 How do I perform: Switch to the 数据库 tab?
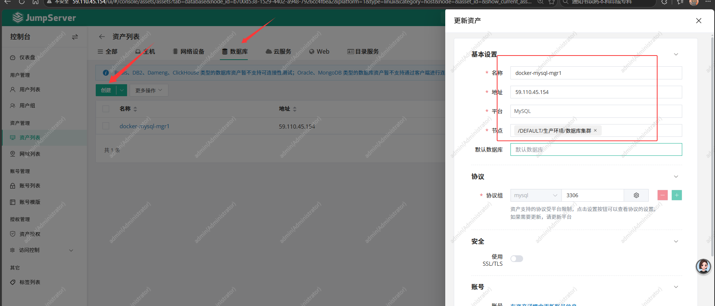coord(235,51)
